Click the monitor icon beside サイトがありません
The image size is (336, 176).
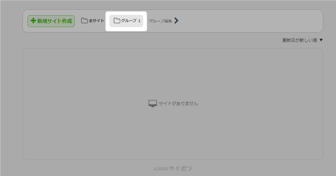[x=153, y=104]
